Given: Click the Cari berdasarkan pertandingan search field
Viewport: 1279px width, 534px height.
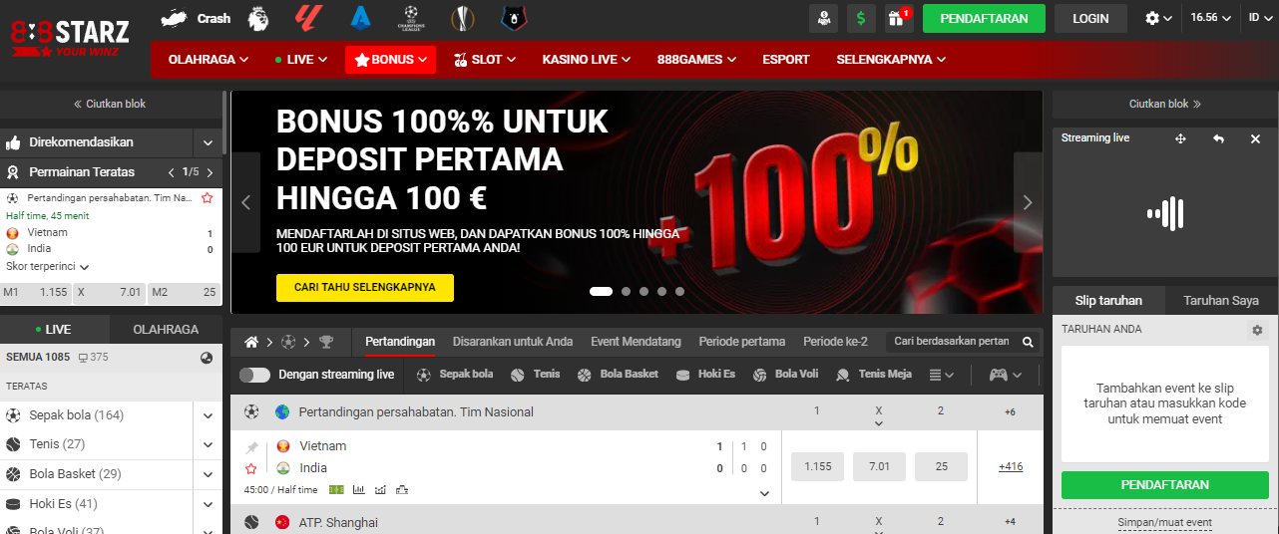Looking at the screenshot, I should [953, 342].
